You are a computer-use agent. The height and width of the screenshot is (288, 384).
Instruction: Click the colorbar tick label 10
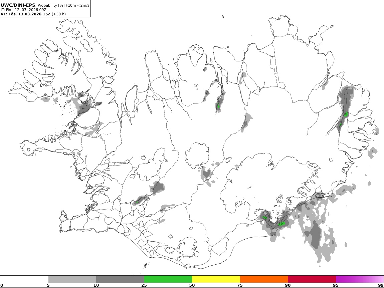[x=96, y=285]
